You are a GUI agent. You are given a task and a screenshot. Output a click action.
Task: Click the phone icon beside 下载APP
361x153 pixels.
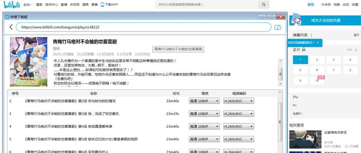[x=102, y=4]
